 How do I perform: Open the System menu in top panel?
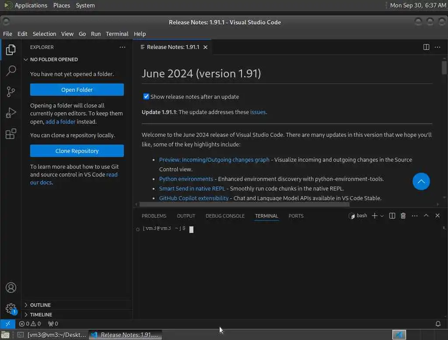85,5
